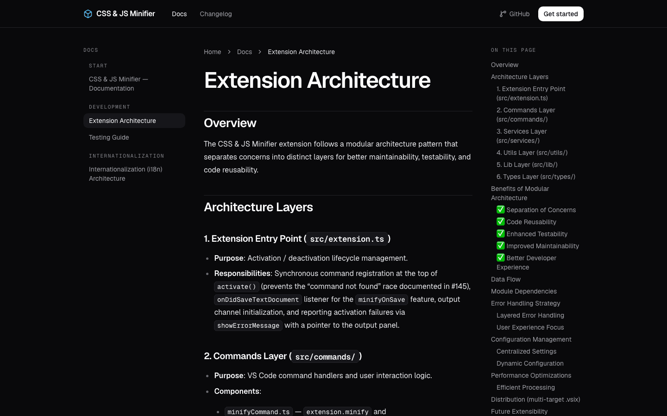The width and height of the screenshot is (667, 416).
Task: Jump to Architecture Layers in page outline
Action: pyautogui.click(x=520, y=77)
